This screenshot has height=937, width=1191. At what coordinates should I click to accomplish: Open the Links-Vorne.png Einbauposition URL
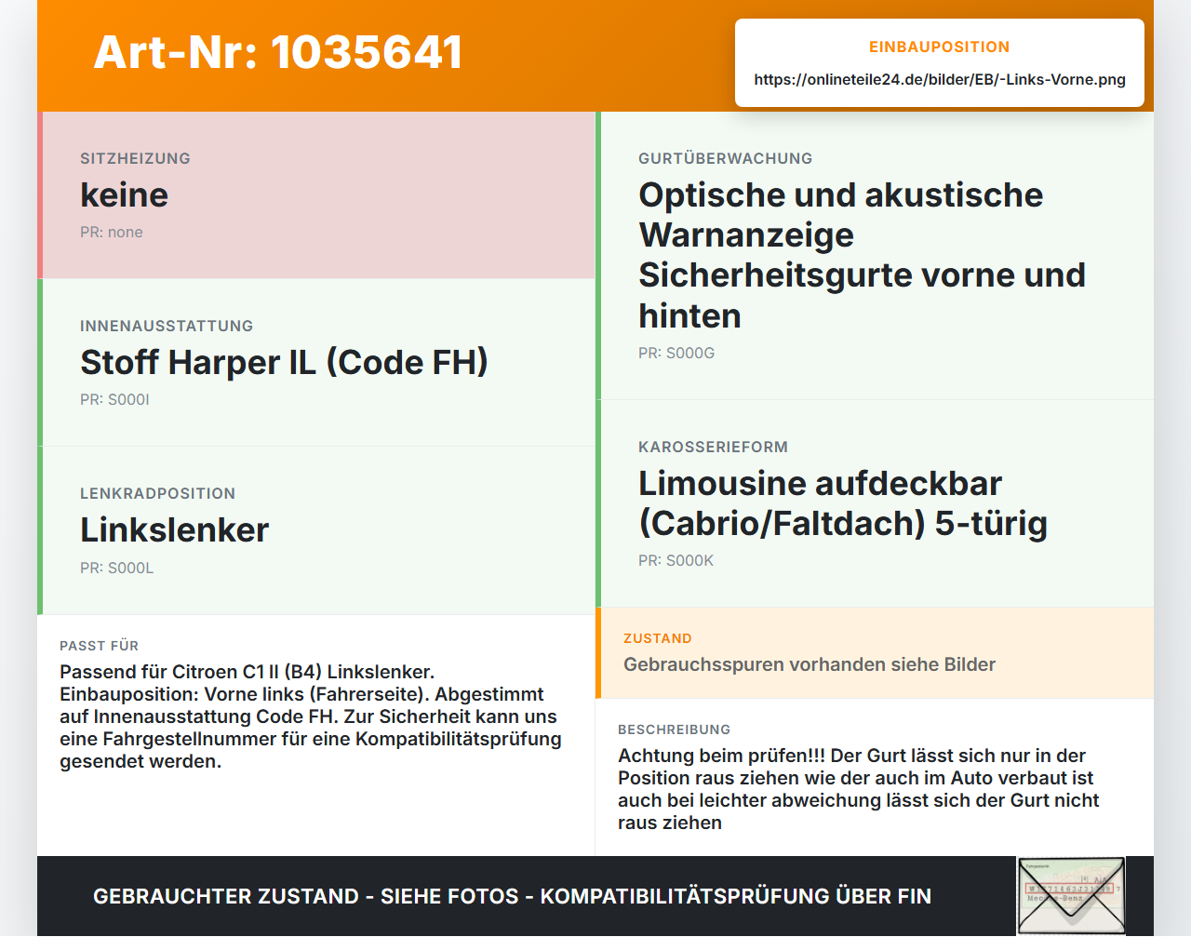point(940,79)
